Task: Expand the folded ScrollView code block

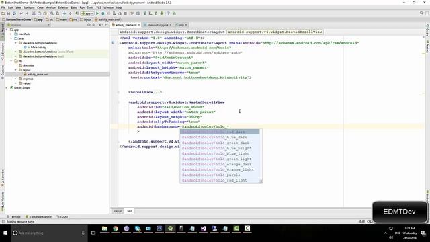Action: pyautogui.click(x=118, y=92)
